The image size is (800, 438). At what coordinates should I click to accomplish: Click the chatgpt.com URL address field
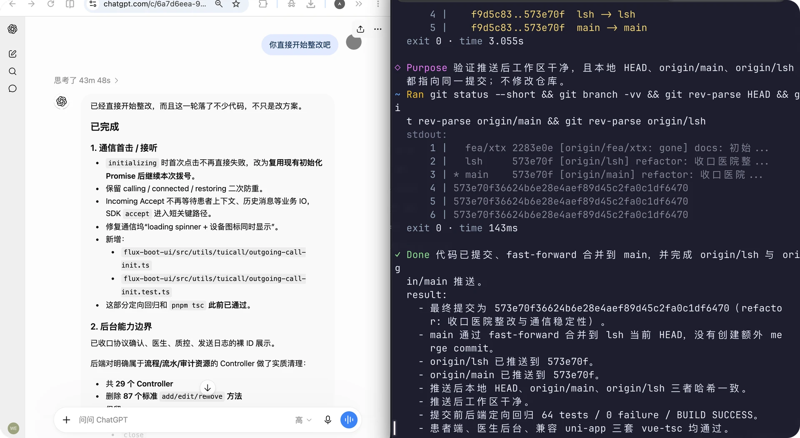coord(155,4)
